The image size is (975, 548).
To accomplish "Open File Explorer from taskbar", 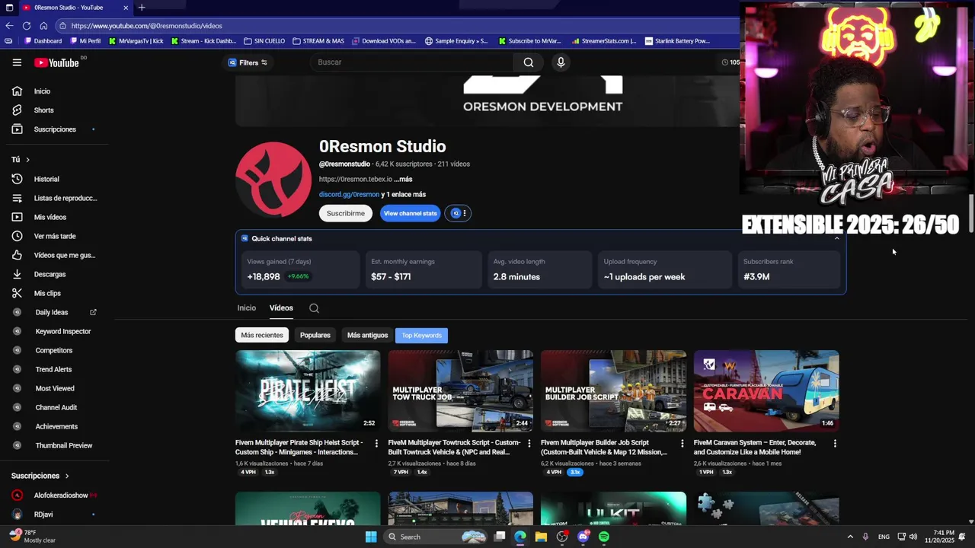I will (x=541, y=537).
